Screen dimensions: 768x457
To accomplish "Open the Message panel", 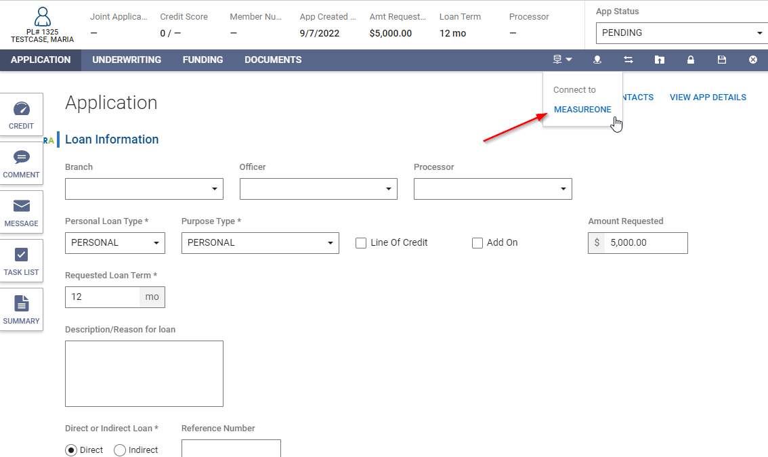I will pyautogui.click(x=21, y=211).
